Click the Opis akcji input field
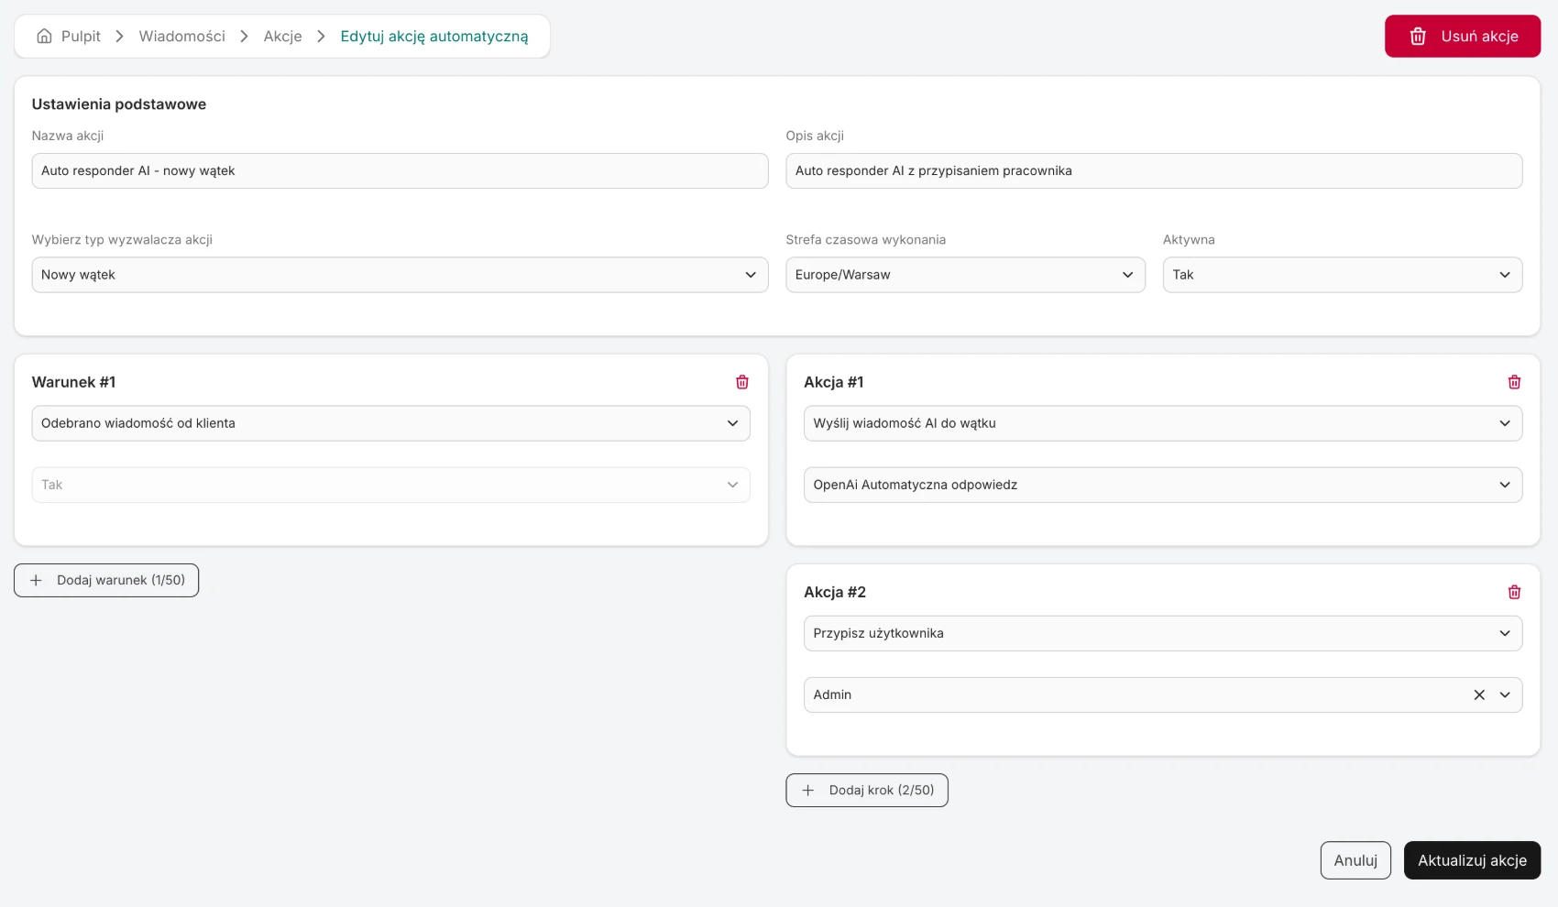Viewport: 1558px width, 907px height. [x=1154, y=170]
